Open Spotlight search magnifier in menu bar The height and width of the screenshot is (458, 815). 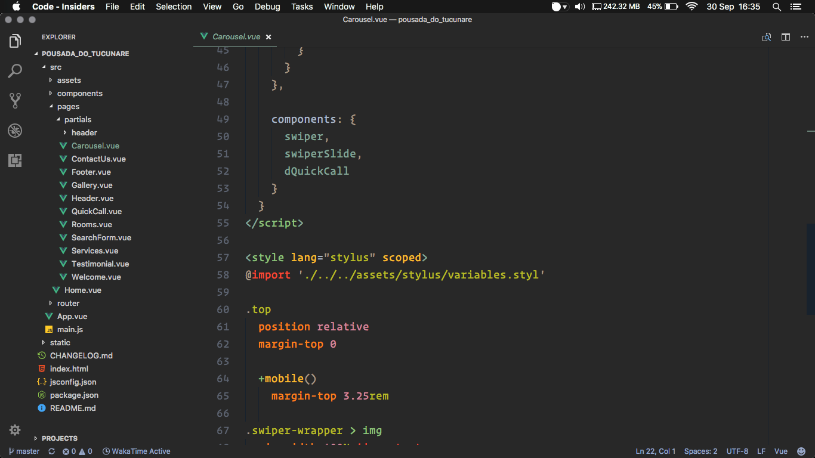pos(777,7)
